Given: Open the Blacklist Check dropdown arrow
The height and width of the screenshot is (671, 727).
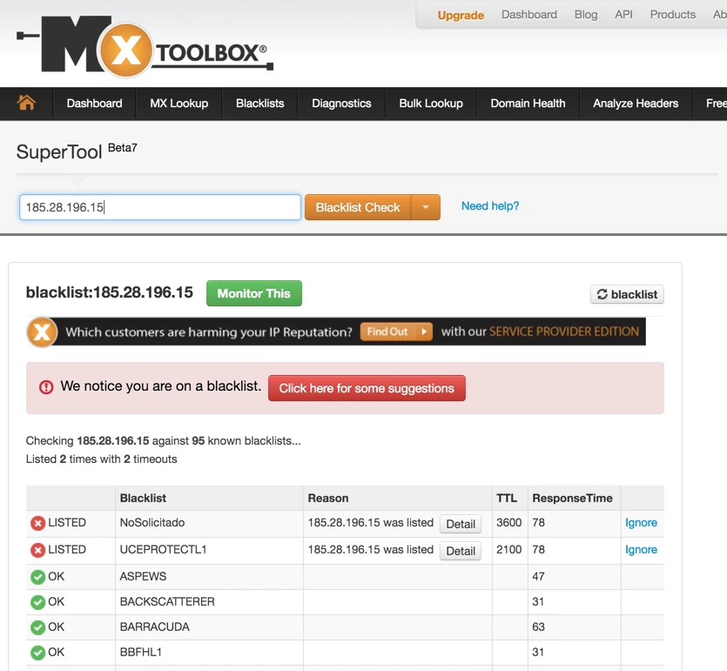Looking at the screenshot, I should [425, 207].
